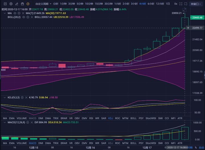Screen dimensions: 205x150
Task: Click the DIF:884.99 value text
Action: pos(41,122)
